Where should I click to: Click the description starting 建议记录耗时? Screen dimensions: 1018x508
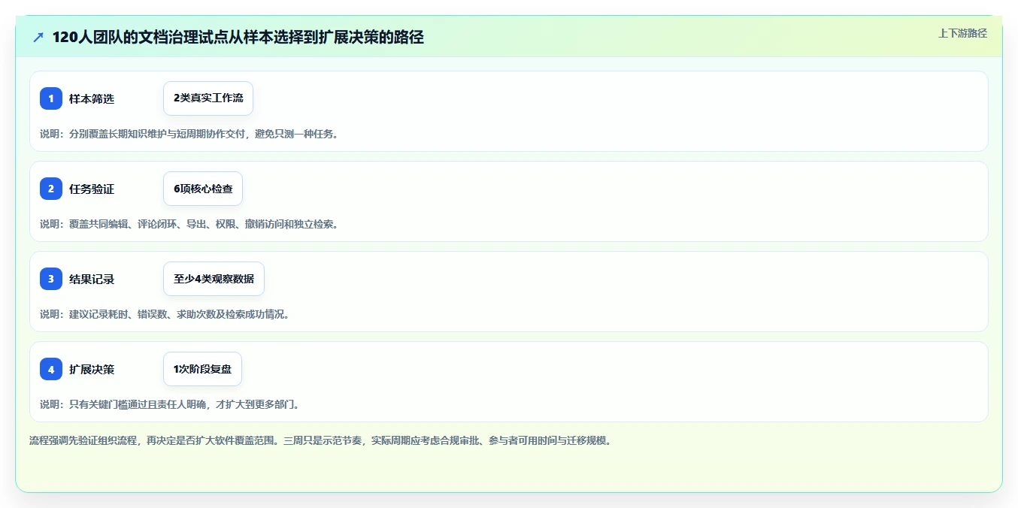[165, 314]
